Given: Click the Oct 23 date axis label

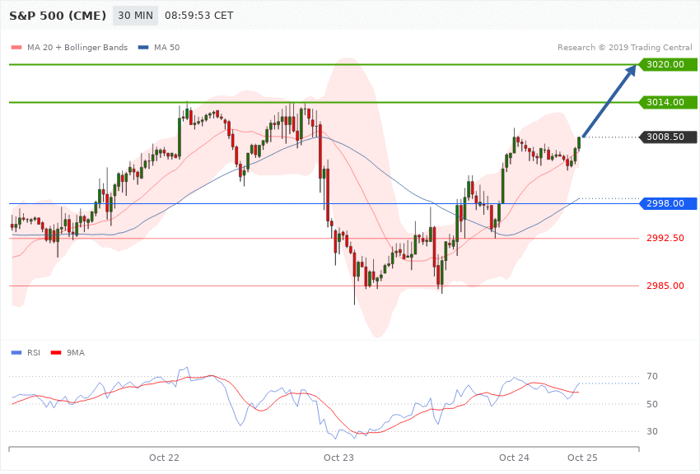Looking at the screenshot, I should [x=338, y=458].
